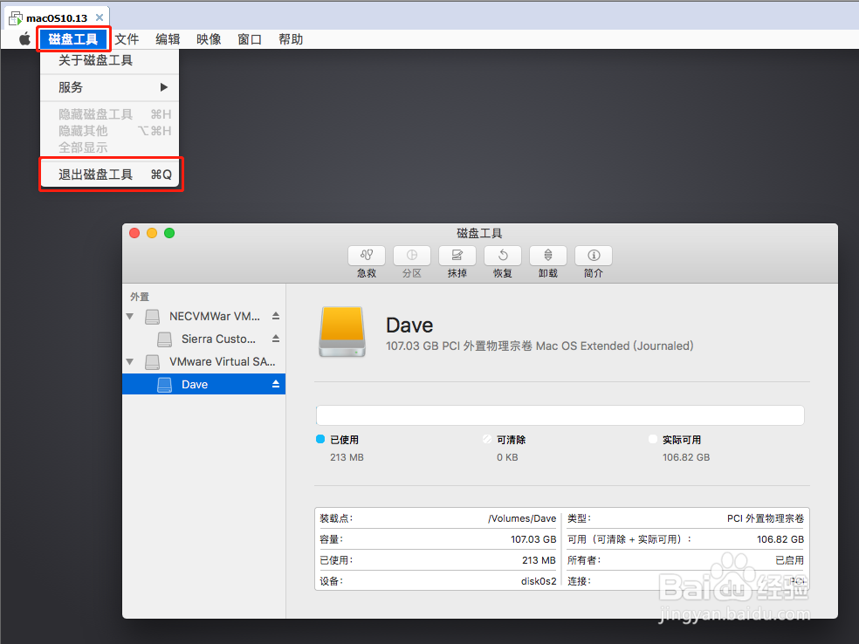Click the large yellow Dave drive image
Image resolution: width=859 pixels, height=644 pixels.
click(342, 332)
